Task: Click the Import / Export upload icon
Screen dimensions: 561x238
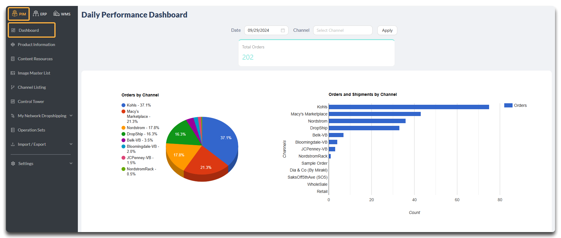Action: [x=13, y=144]
